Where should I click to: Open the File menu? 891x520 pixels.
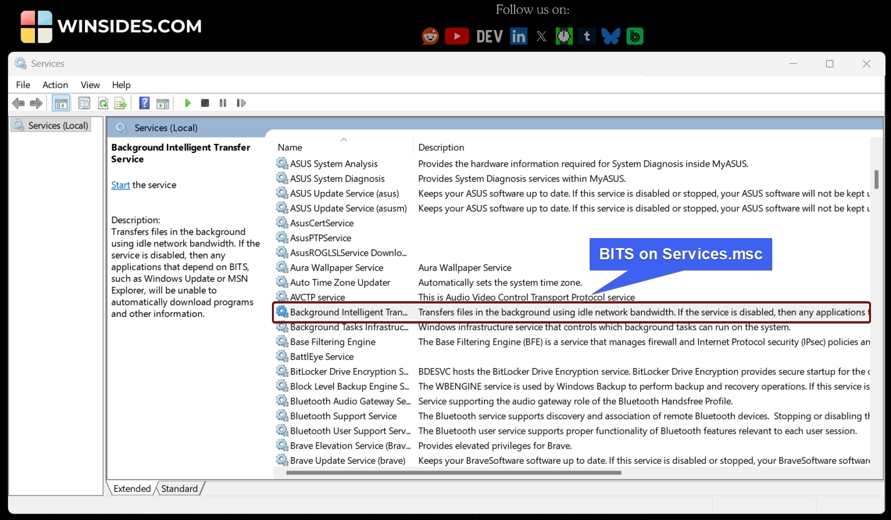(x=23, y=85)
